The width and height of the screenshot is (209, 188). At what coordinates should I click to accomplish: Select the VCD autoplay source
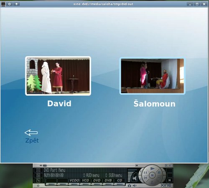[x=85, y=180]
